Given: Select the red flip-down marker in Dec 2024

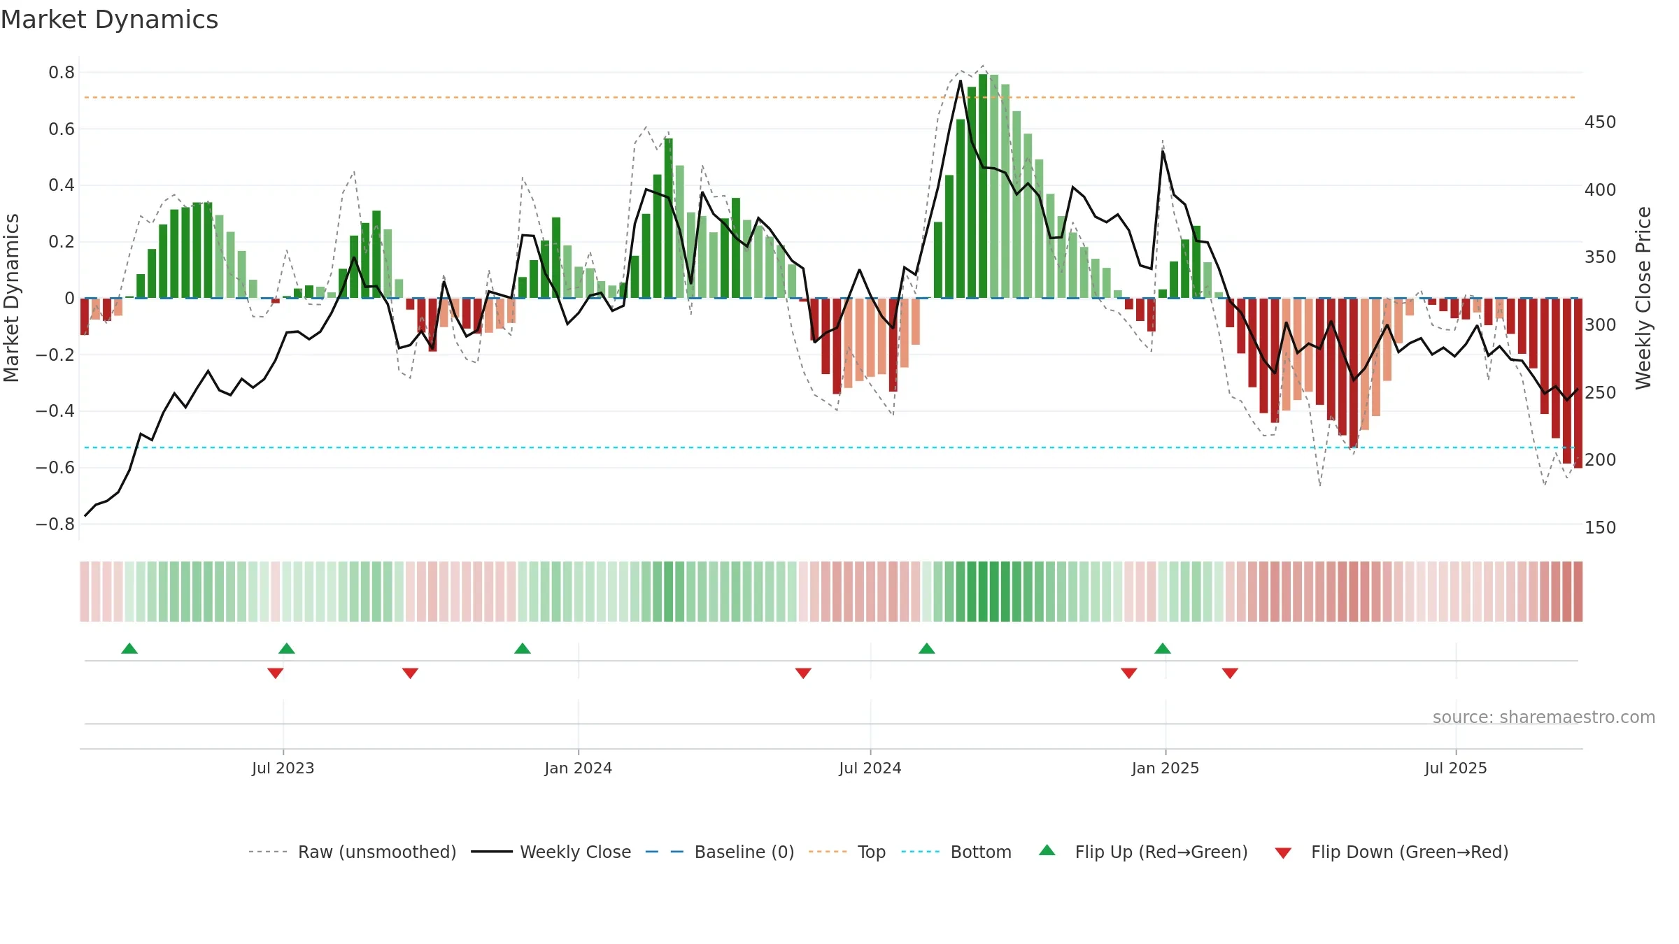Looking at the screenshot, I should coord(1129,673).
